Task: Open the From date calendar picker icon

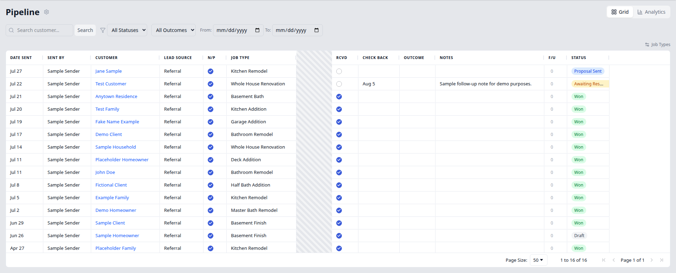Action: coord(257,30)
